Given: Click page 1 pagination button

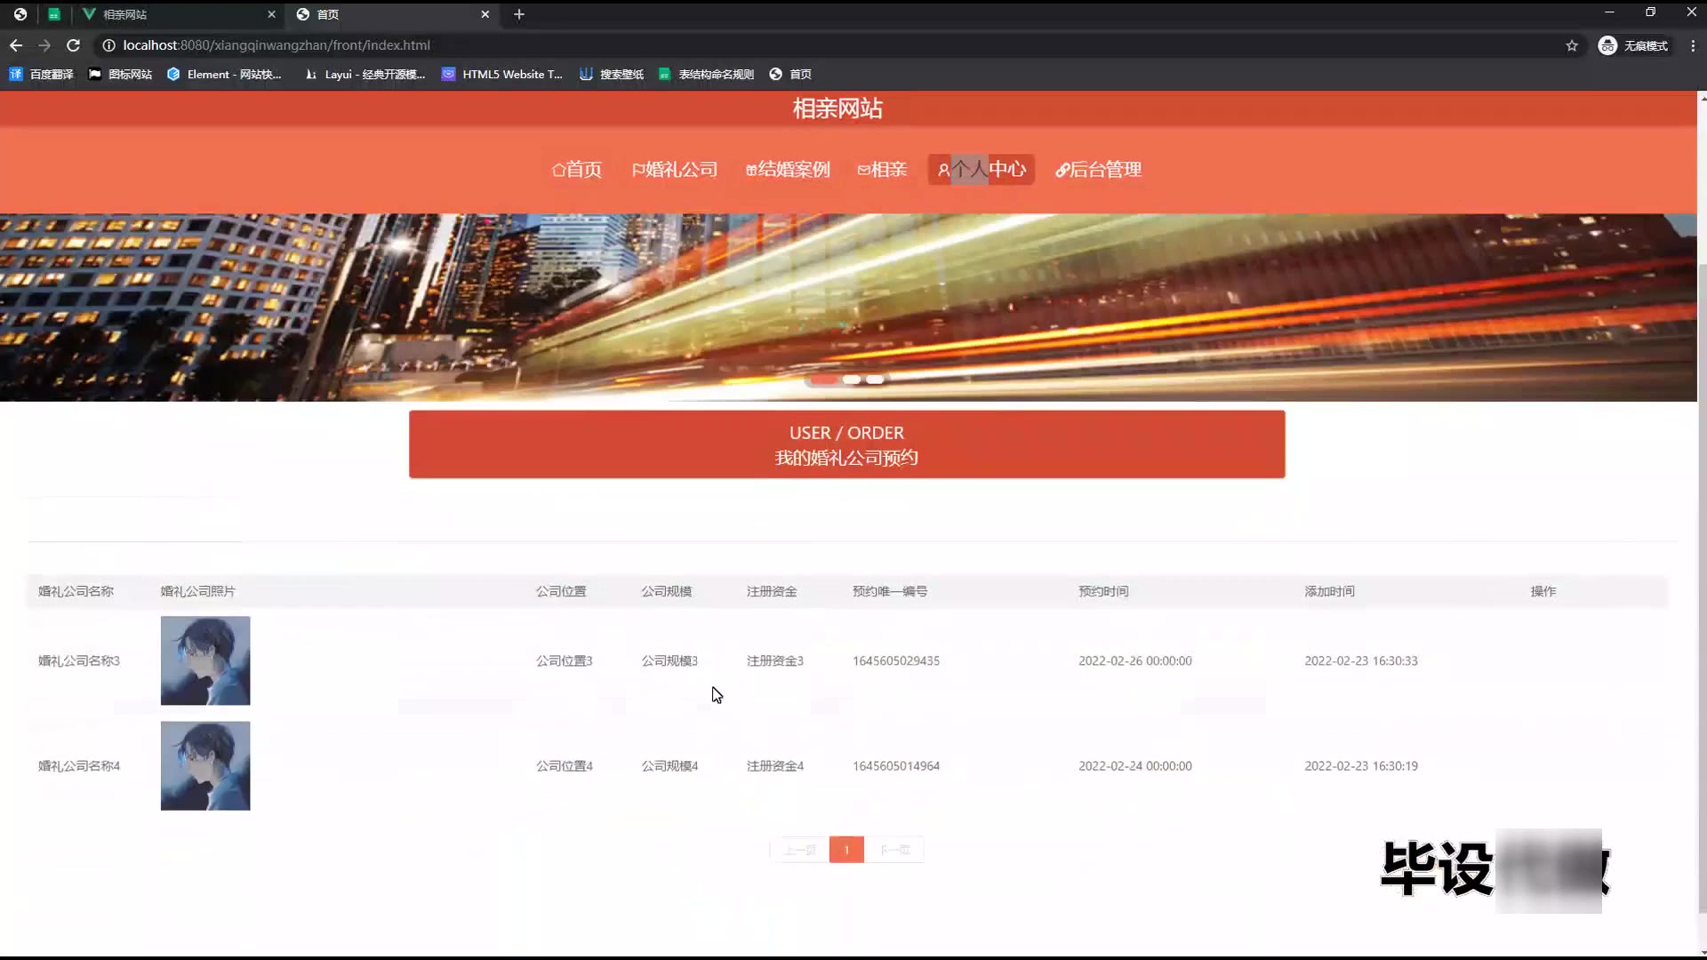Looking at the screenshot, I should point(846,850).
